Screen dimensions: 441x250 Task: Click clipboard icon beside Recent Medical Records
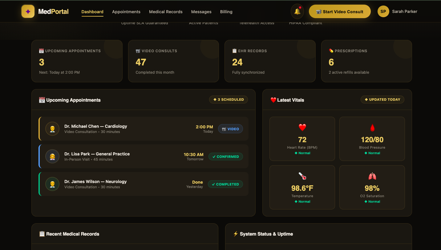pos(42,234)
